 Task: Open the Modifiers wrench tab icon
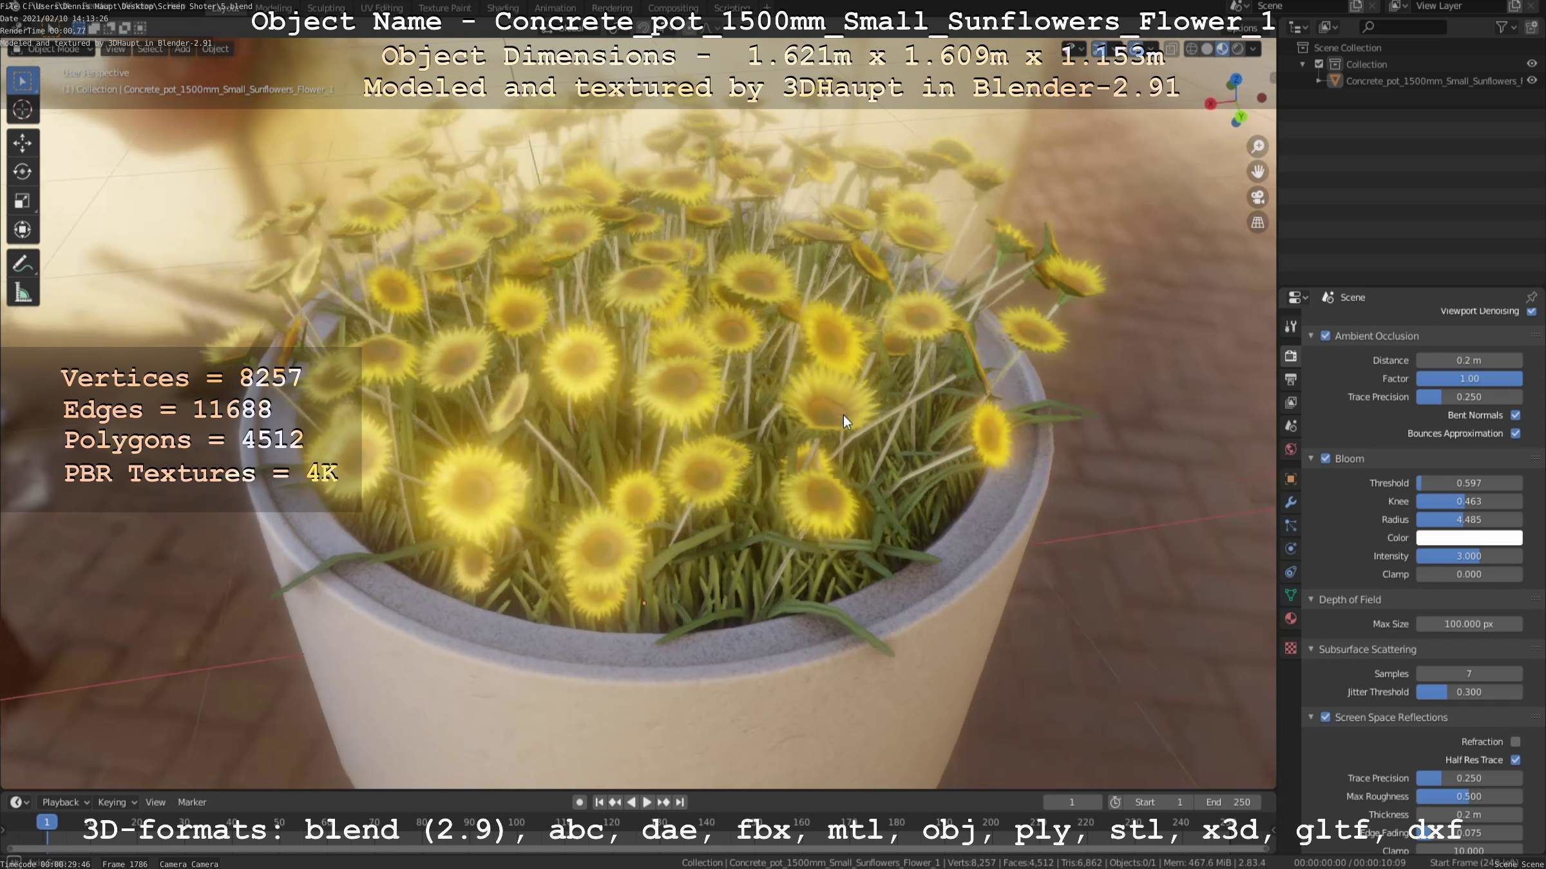click(1291, 502)
